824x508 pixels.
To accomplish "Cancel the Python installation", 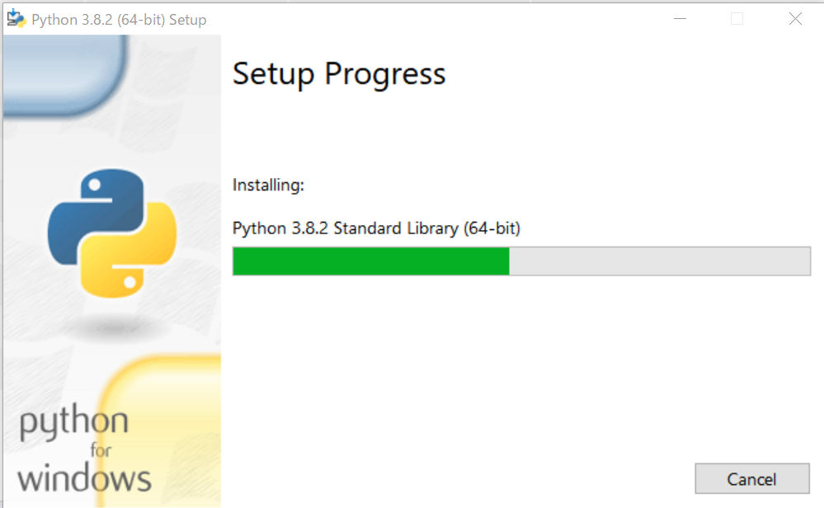I will 751,478.
